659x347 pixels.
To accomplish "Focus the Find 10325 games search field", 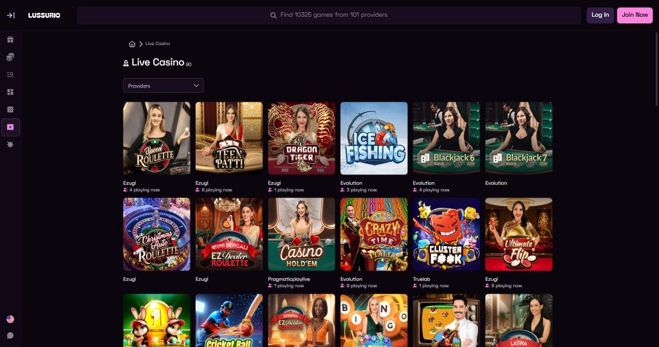I will tap(329, 15).
